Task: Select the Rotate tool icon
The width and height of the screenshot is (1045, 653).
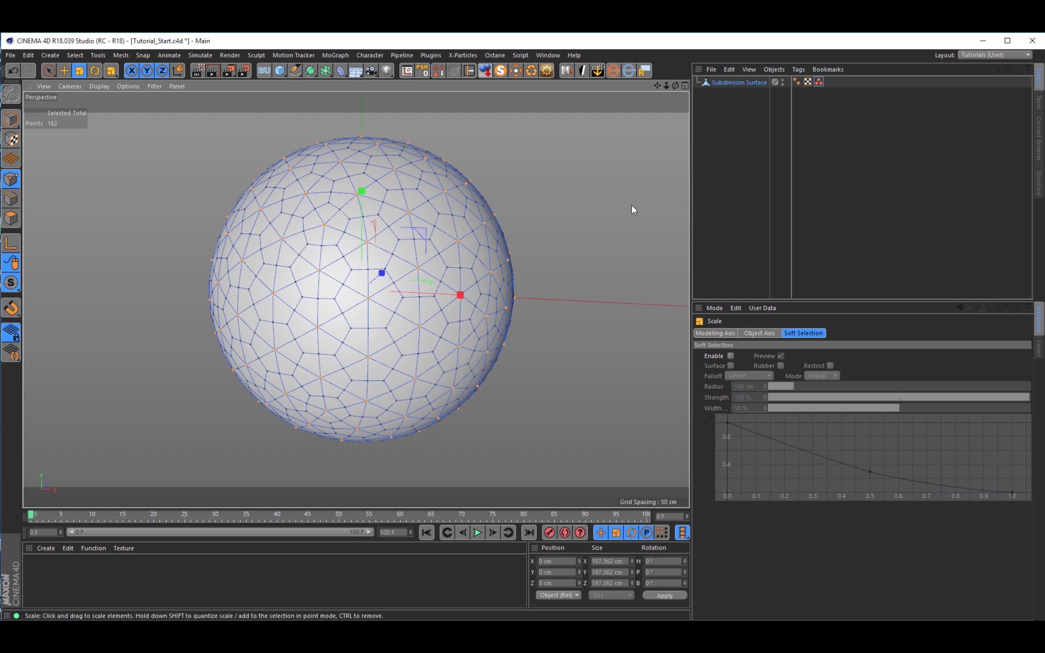Action: coord(95,70)
